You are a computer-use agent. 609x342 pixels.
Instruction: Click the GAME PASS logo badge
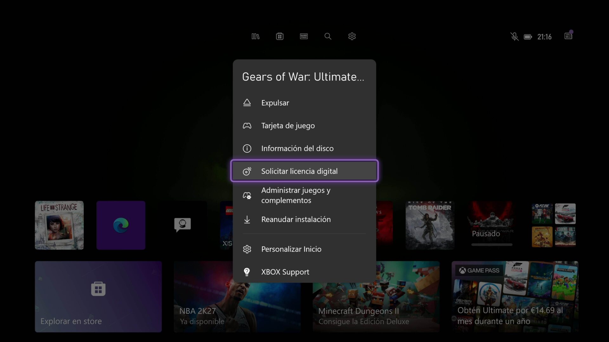[x=479, y=270]
